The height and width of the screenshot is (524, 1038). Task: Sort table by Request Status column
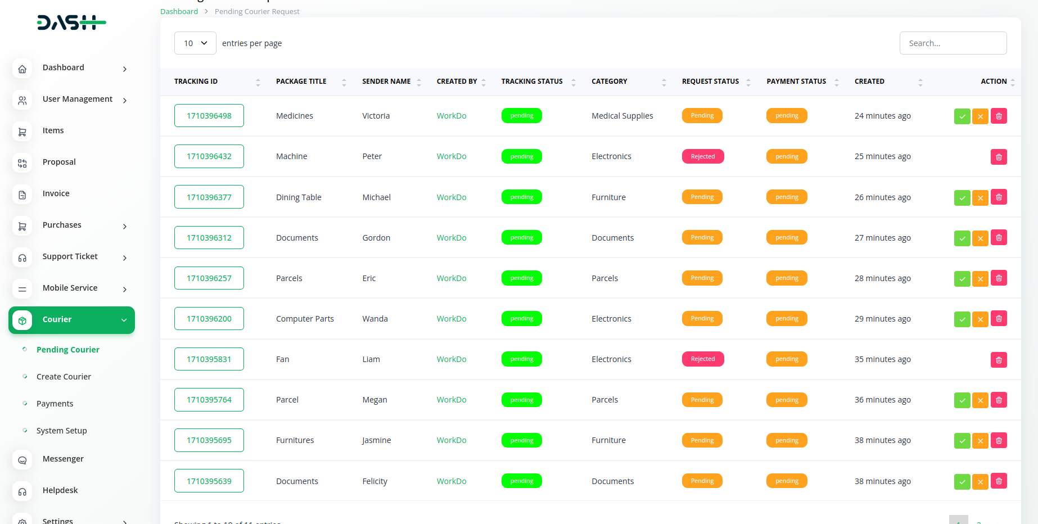tap(710, 82)
